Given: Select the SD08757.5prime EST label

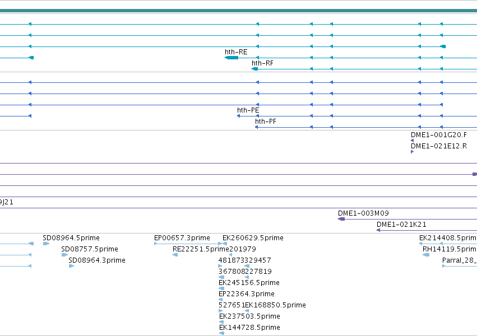Looking at the screenshot, I should point(90,249).
